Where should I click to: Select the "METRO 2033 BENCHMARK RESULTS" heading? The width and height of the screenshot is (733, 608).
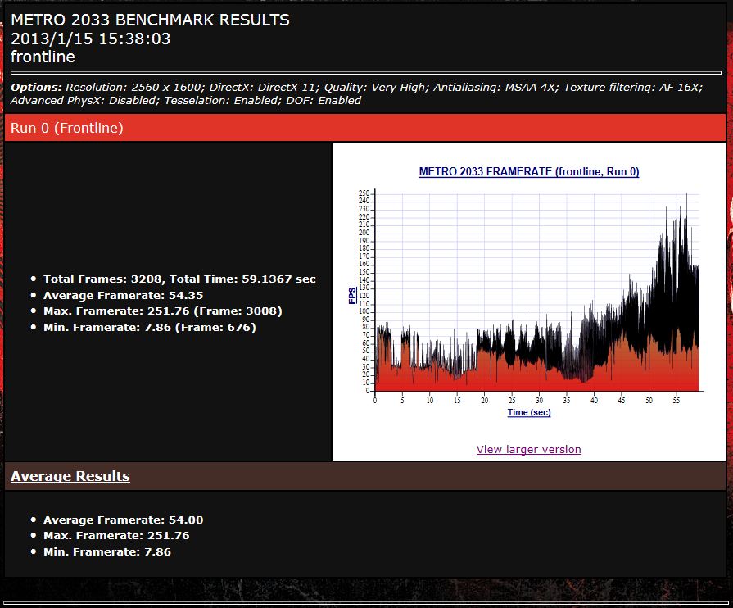[x=150, y=20]
